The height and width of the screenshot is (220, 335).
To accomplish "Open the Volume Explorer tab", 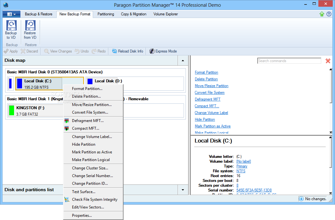I will 165,14.
